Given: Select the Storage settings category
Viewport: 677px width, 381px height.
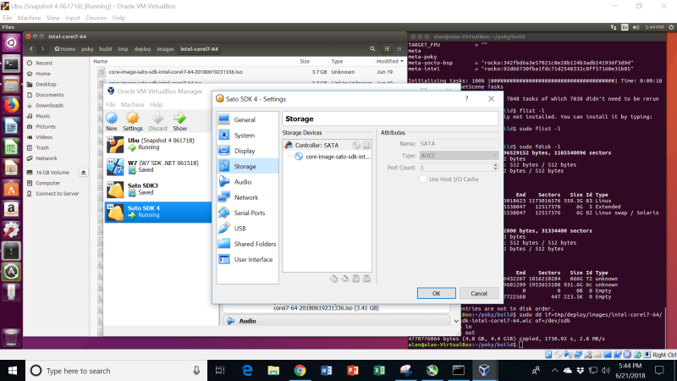Looking at the screenshot, I should click(247, 166).
